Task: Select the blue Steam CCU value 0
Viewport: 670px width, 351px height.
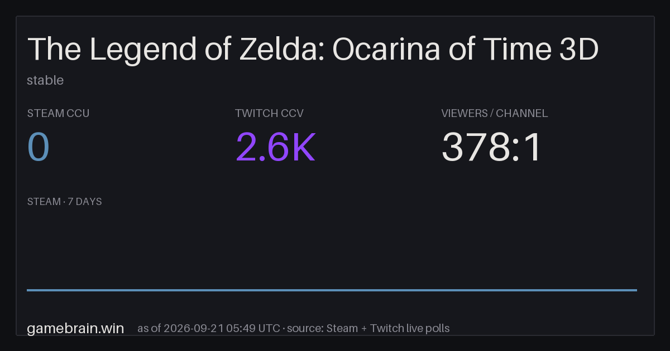Action: click(x=39, y=148)
